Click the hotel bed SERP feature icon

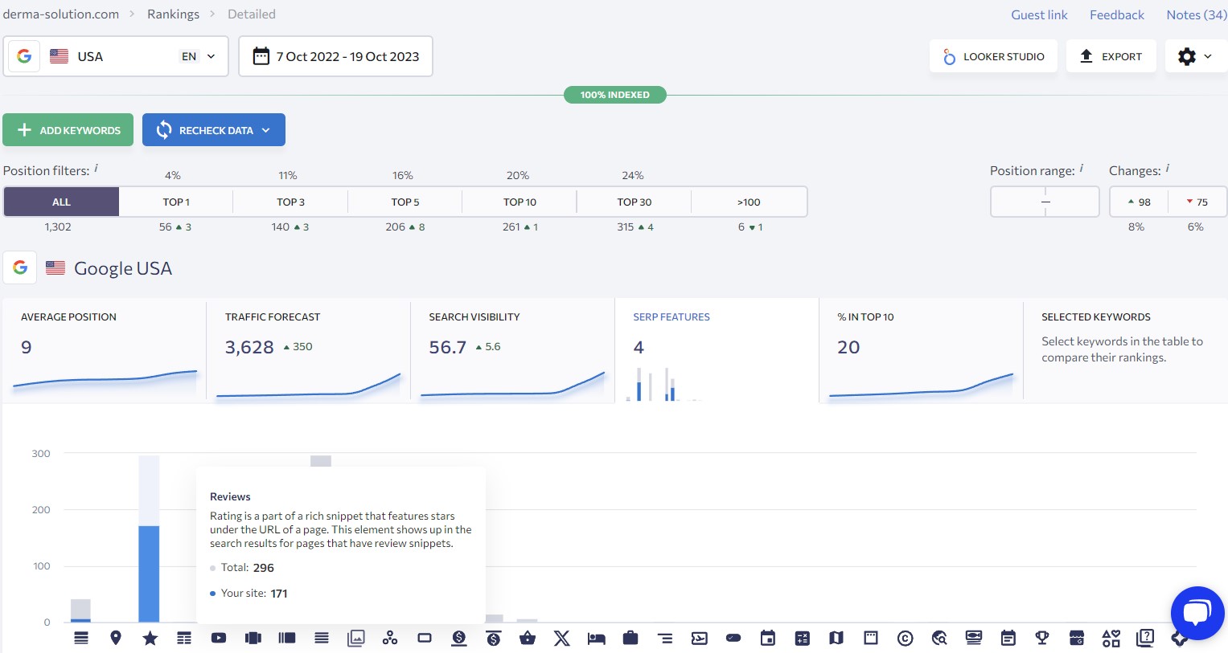(x=596, y=638)
